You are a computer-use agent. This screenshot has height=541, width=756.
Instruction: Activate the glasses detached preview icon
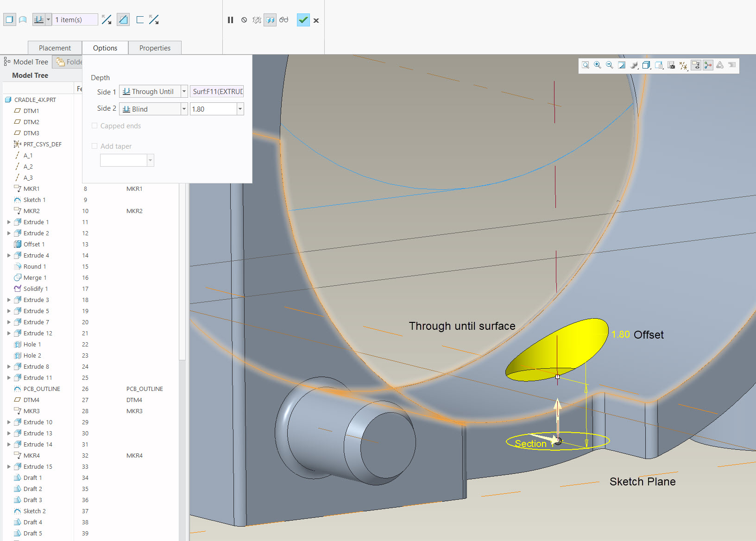pos(283,20)
